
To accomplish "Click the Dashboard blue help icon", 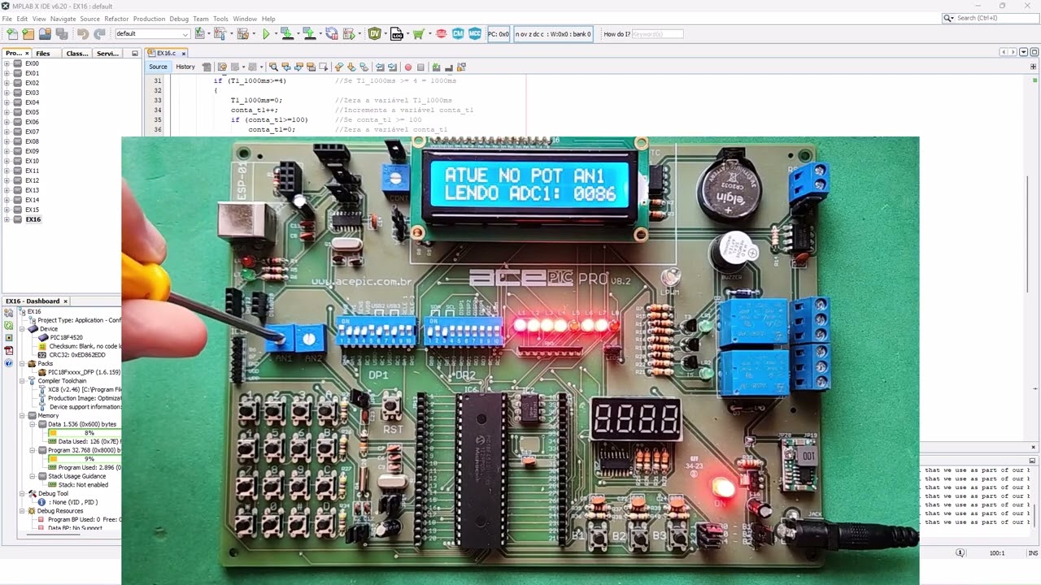I will click(x=9, y=363).
